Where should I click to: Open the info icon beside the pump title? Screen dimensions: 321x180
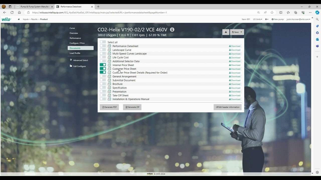pos(172,29)
